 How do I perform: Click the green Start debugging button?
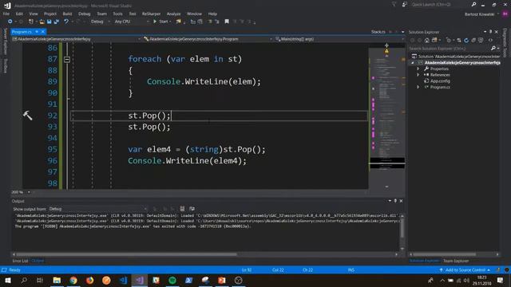[x=161, y=22]
